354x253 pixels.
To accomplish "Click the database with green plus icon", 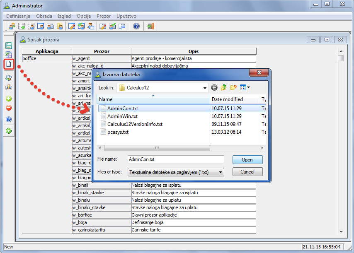I will tap(22, 26).
